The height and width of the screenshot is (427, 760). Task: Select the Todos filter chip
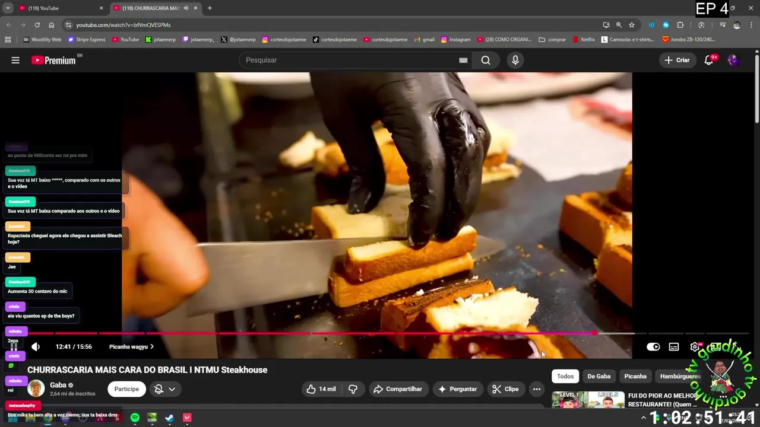point(565,376)
